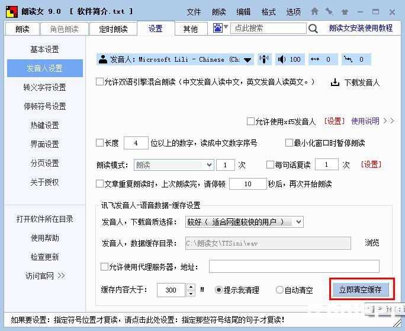Toggle the 长度 digits checkbox
405x331 pixels.
click(99, 142)
